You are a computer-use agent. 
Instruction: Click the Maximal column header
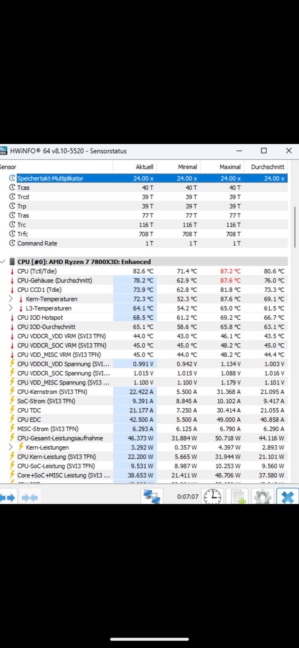(222, 167)
